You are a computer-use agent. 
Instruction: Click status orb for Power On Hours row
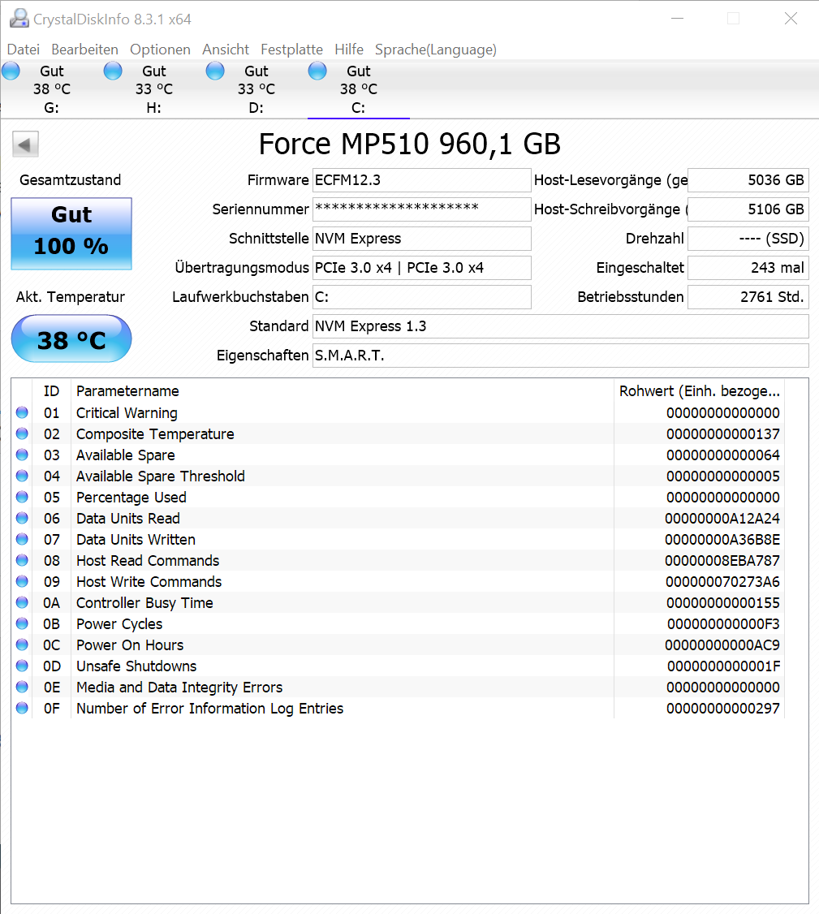pyautogui.click(x=22, y=645)
